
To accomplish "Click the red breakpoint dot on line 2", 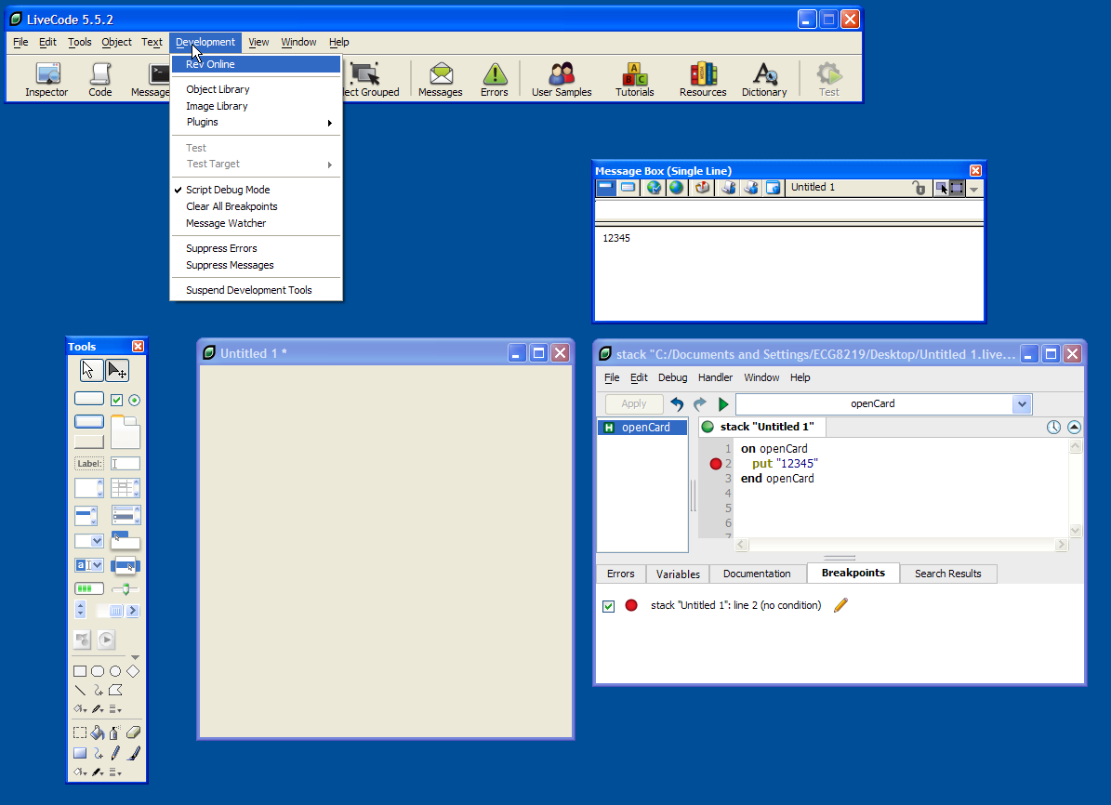I will click(715, 464).
